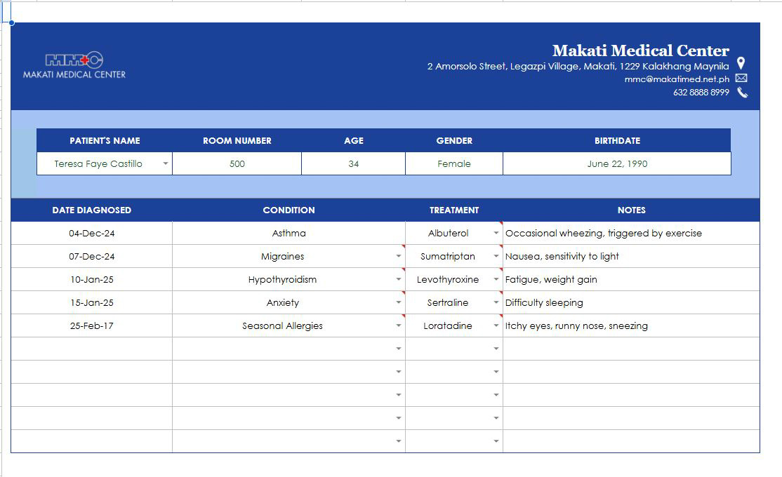The image size is (782, 477).
Task: Click the 'DATE DIAGNOSED' column header
Action: 92,210
